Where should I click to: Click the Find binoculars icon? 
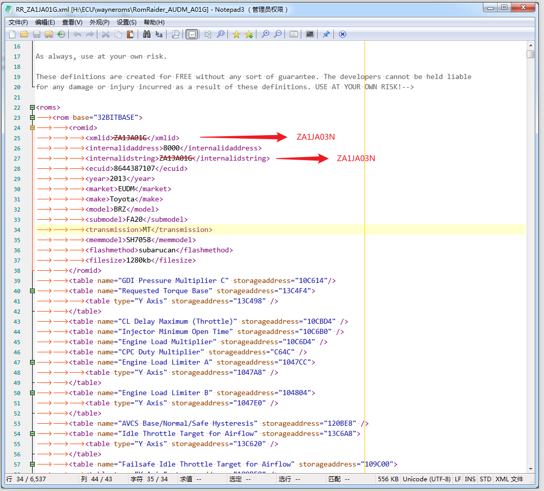pyautogui.click(x=147, y=34)
